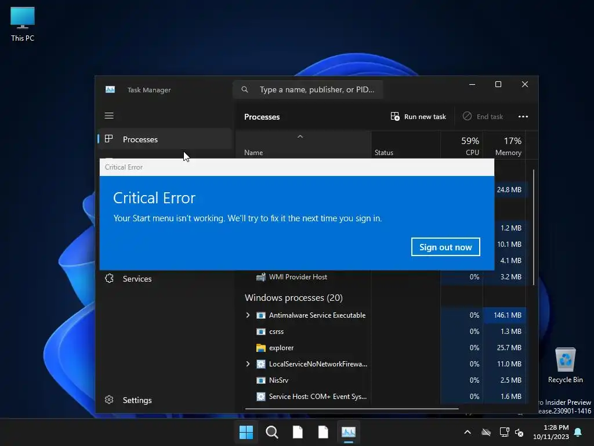Click the Critical Error dialog title bar
This screenshot has width=594, height=446.
tap(296, 167)
